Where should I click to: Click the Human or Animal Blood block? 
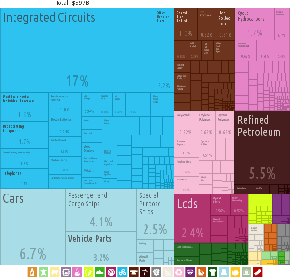click(246, 50)
